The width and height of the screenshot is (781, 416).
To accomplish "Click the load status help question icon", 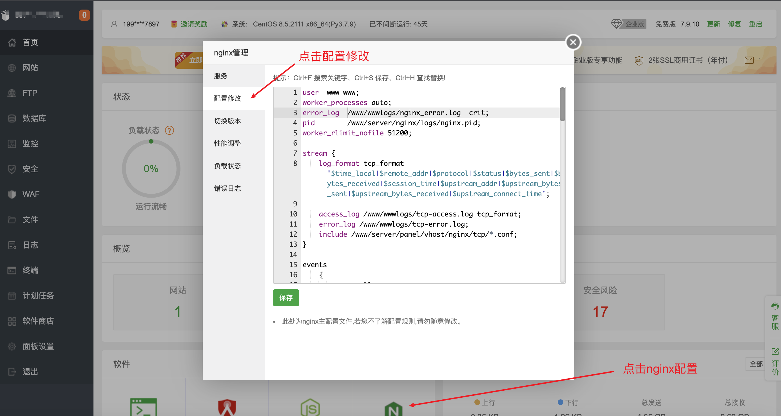I will point(169,131).
